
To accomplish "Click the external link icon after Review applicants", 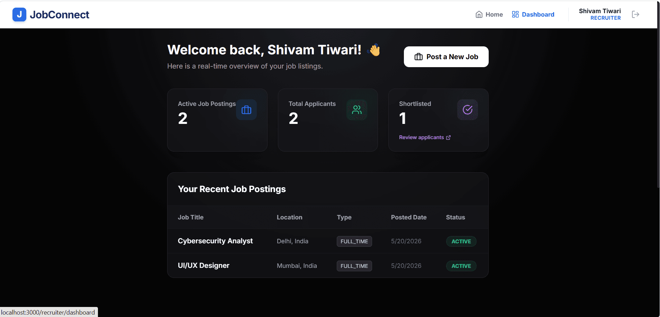I will (449, 137).
